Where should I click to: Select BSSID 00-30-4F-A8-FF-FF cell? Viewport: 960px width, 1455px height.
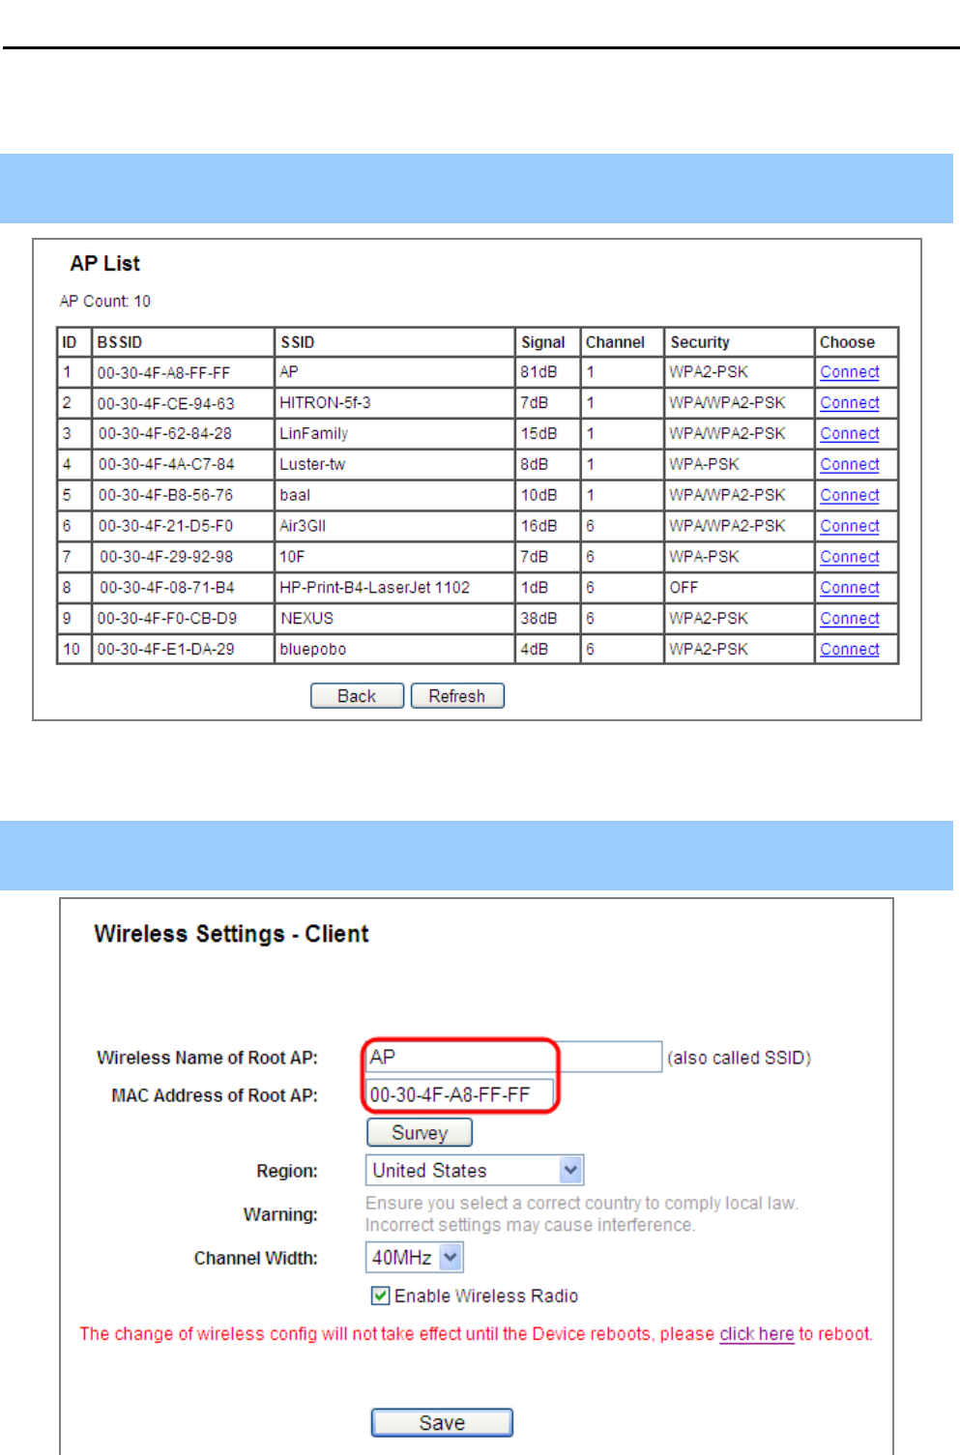[183, 372]
